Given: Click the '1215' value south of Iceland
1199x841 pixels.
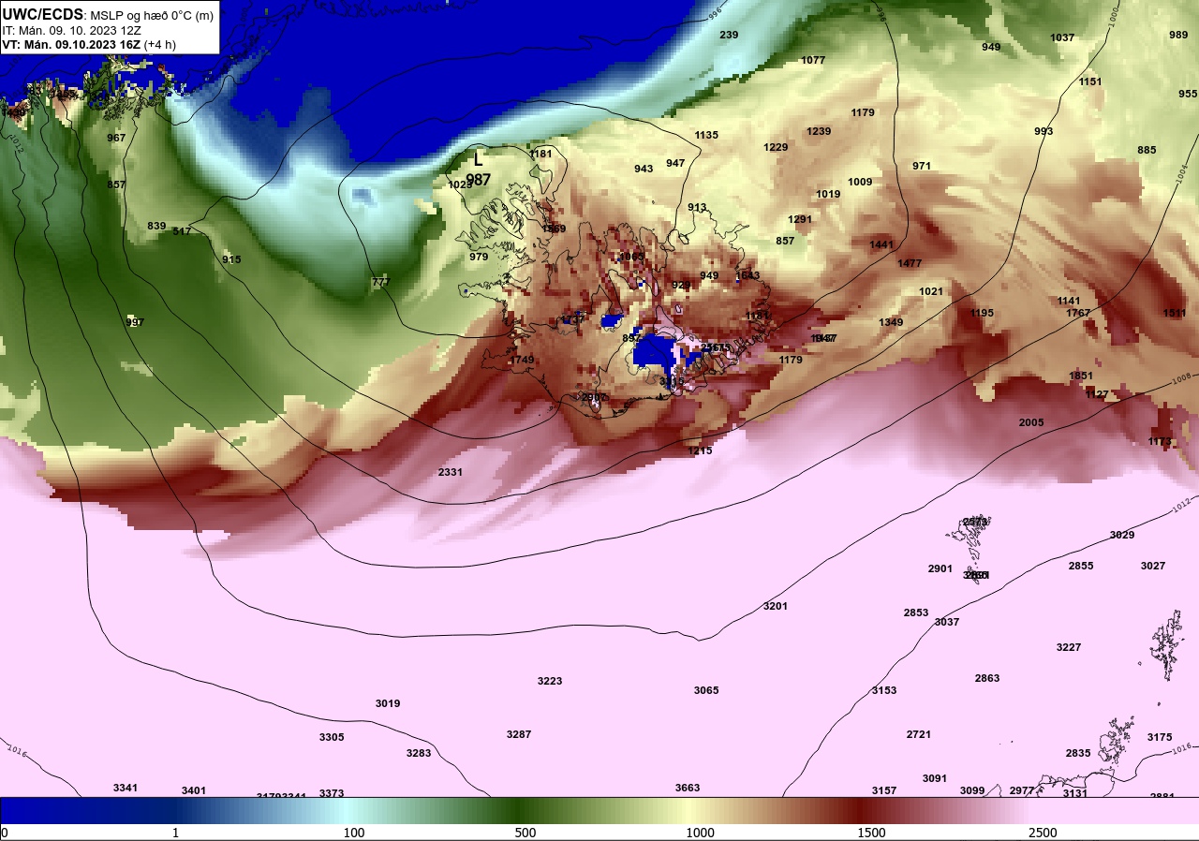Looking at the screenshot, I should [700, 450].
